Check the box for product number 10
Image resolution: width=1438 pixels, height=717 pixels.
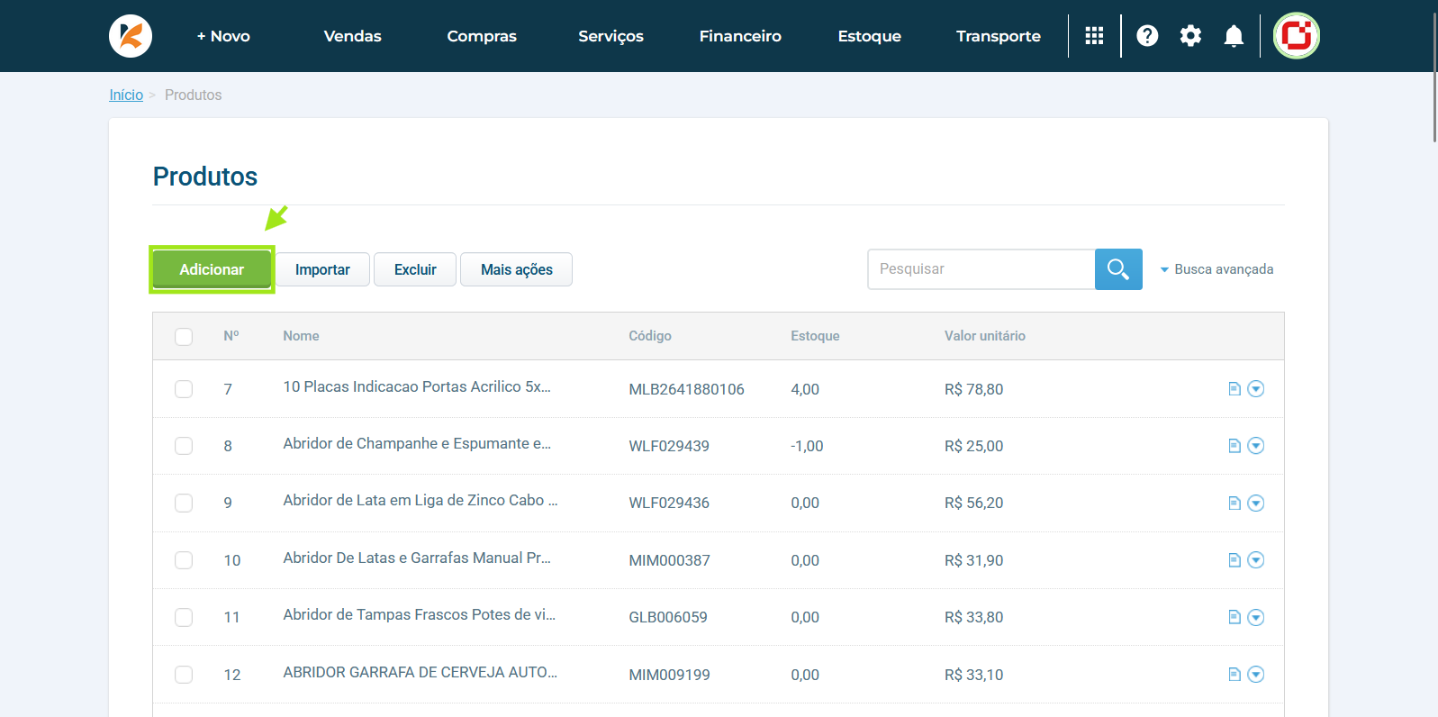pos(184,560)
